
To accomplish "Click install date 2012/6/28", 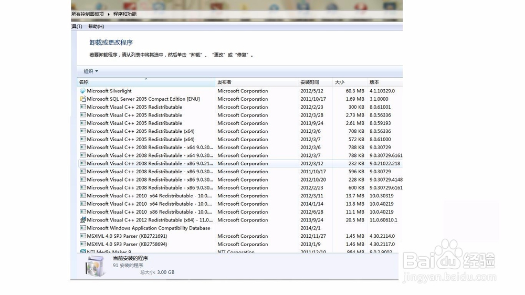I will tap(312, 212).
